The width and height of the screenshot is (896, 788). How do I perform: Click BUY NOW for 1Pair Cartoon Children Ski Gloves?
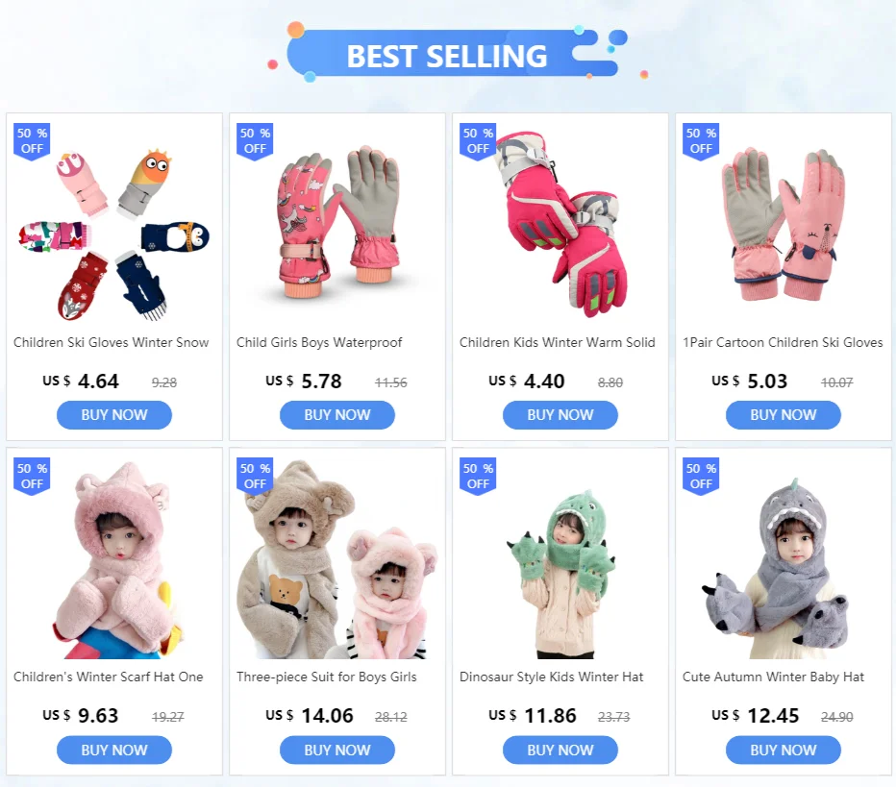(x=783, y=415)
